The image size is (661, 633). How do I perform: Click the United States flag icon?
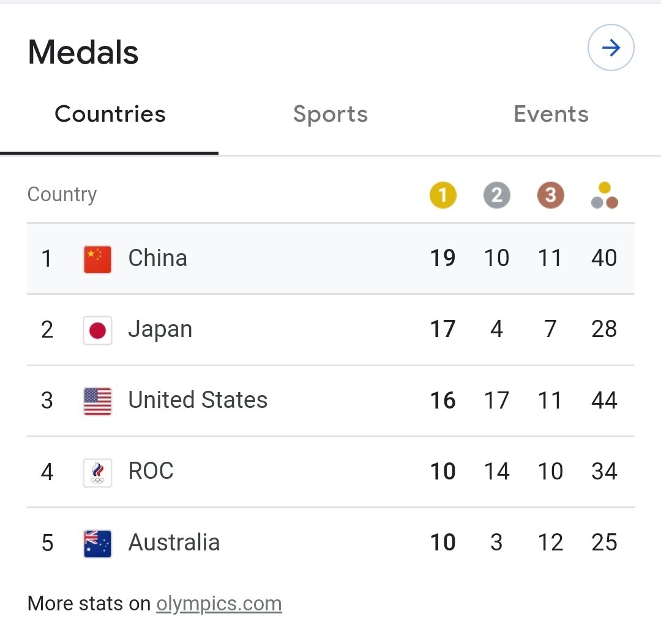point(98,401)
